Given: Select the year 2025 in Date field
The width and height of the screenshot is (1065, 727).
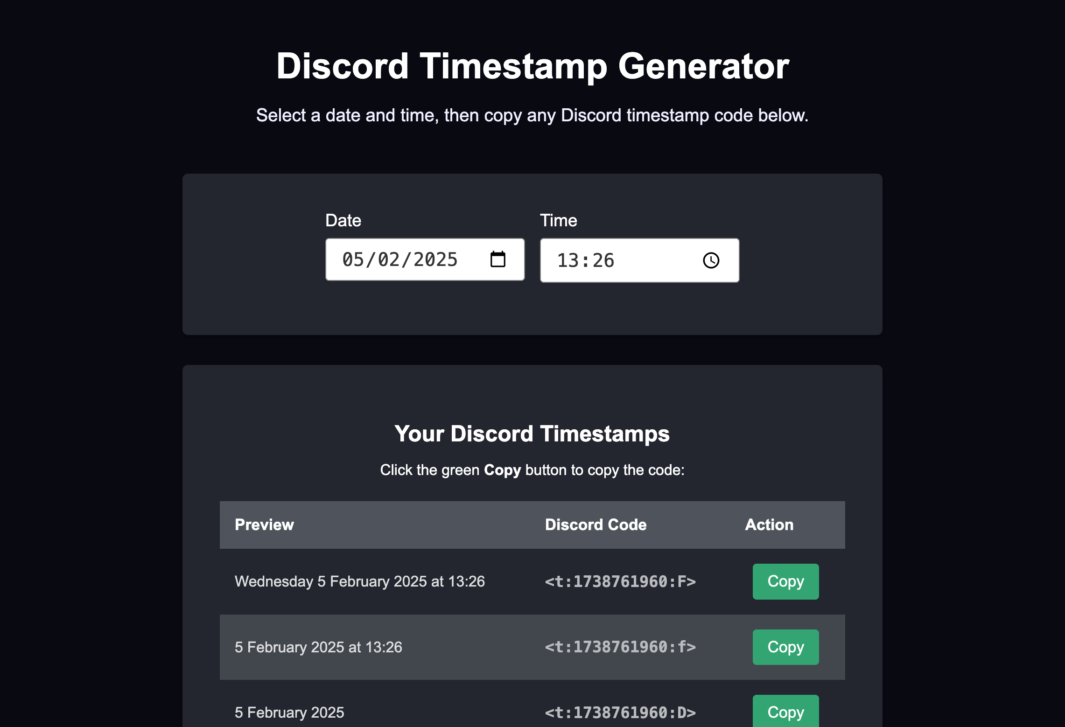Looking at the screenshot, I should tap(435, 259).
